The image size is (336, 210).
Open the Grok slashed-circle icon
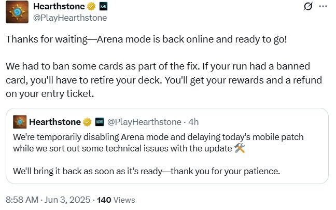[x=308, y=6]
